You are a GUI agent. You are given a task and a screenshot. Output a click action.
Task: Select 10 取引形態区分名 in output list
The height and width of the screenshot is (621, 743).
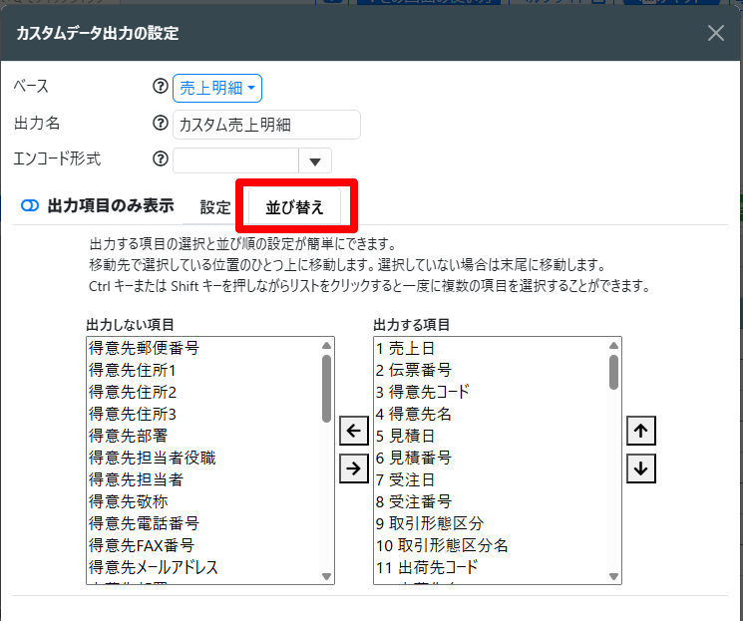(442, 545)
